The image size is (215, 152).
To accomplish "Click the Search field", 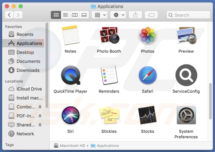I will [188, 15].
